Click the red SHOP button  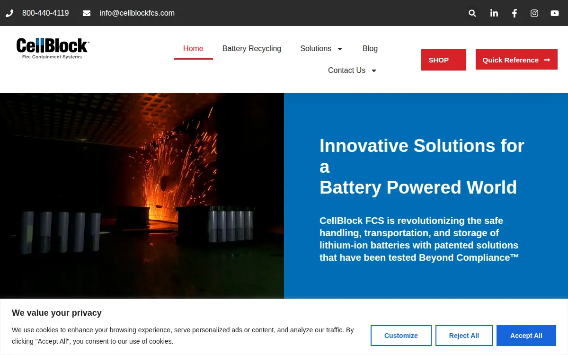444,60
